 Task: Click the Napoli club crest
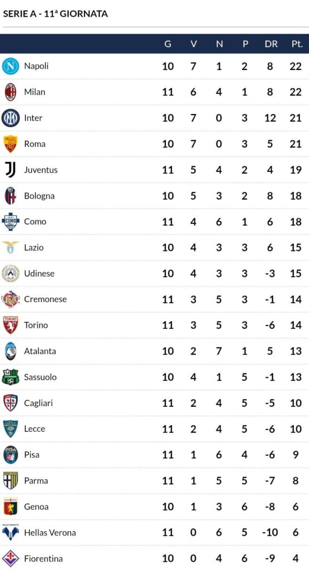pos(11,66)
